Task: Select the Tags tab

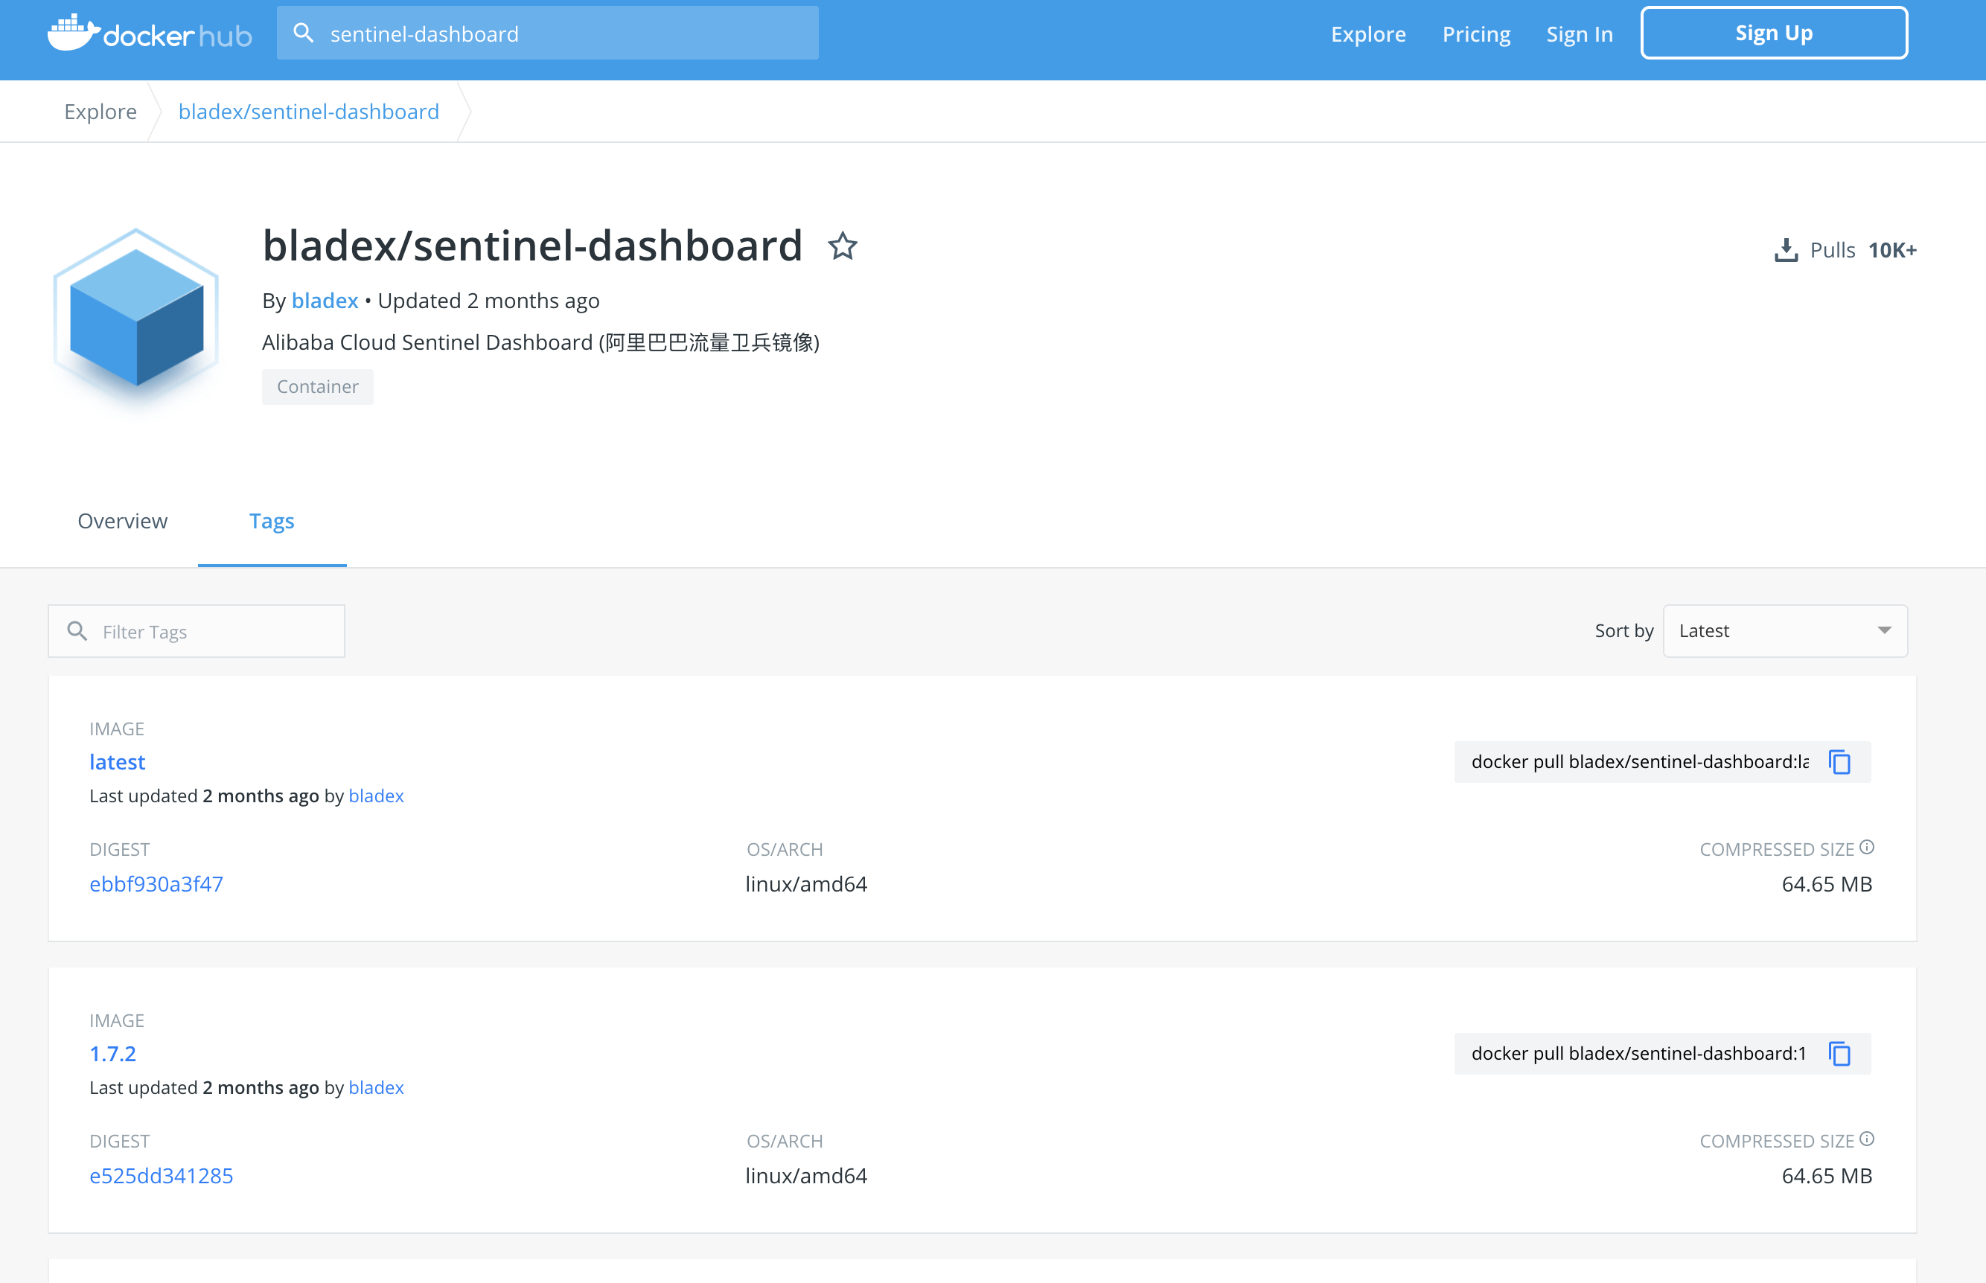Action: (272, 521)
